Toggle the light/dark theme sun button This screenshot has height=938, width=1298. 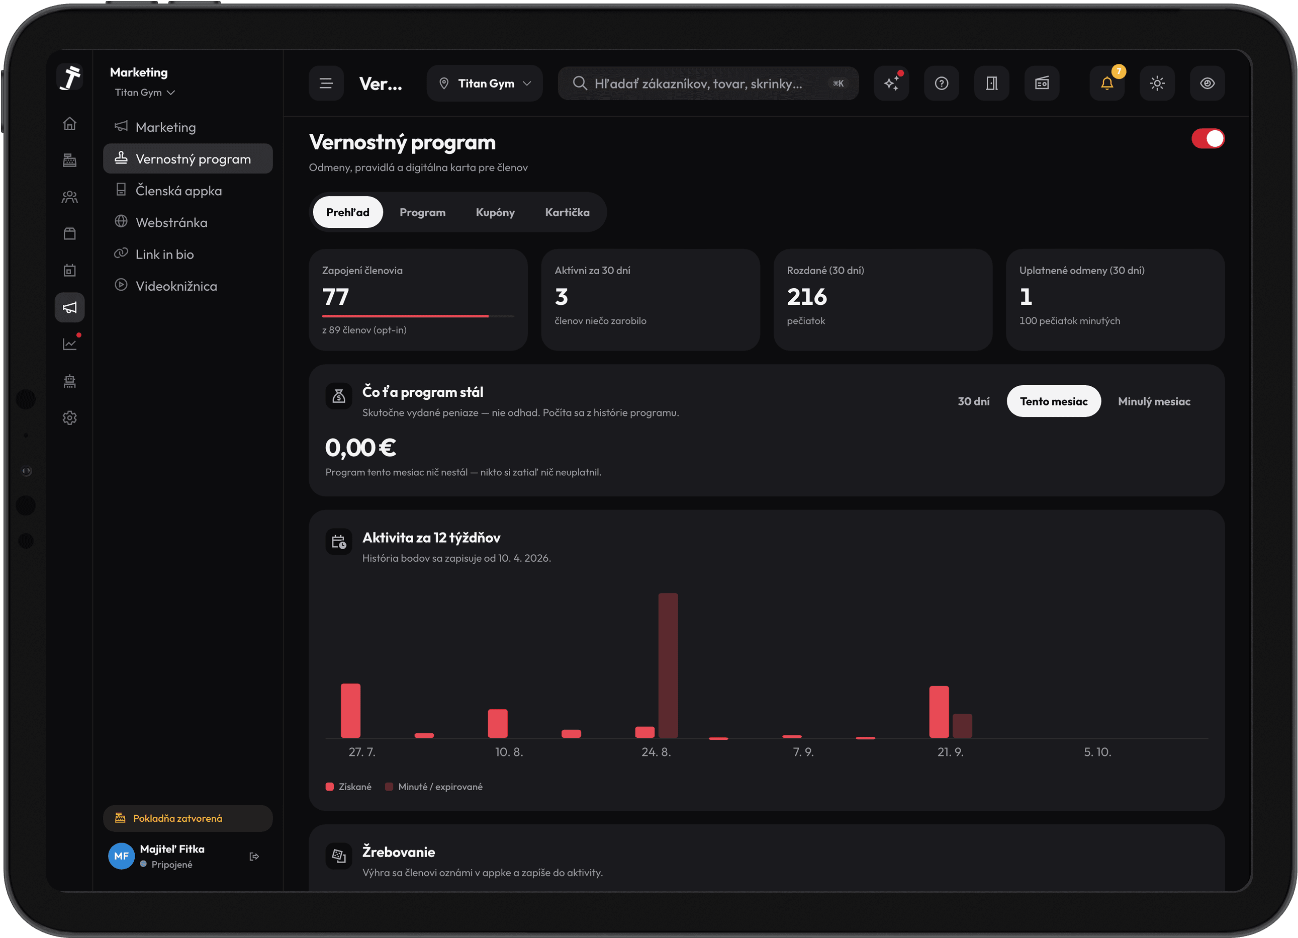click(1157, 83)
